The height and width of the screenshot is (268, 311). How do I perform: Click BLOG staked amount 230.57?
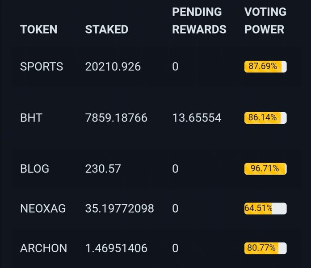tap(103, 169)
